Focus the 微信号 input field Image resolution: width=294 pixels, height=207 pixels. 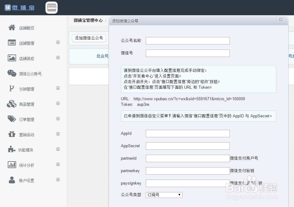(188, 53)
